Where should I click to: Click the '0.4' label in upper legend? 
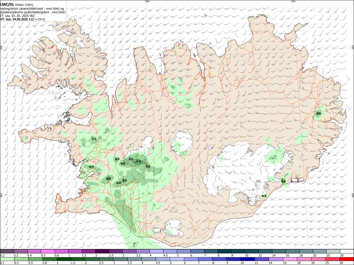pyautogui.click(x=30, y=255)
